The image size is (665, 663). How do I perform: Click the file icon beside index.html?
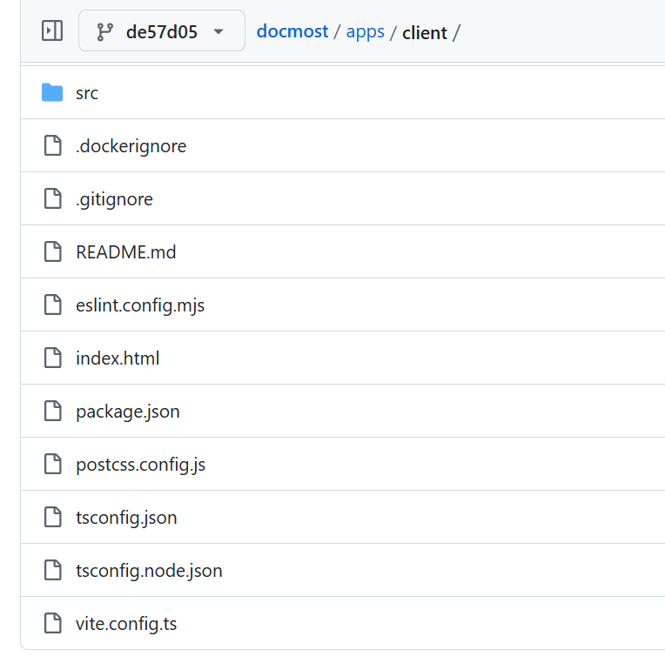[x=53, y=358]
